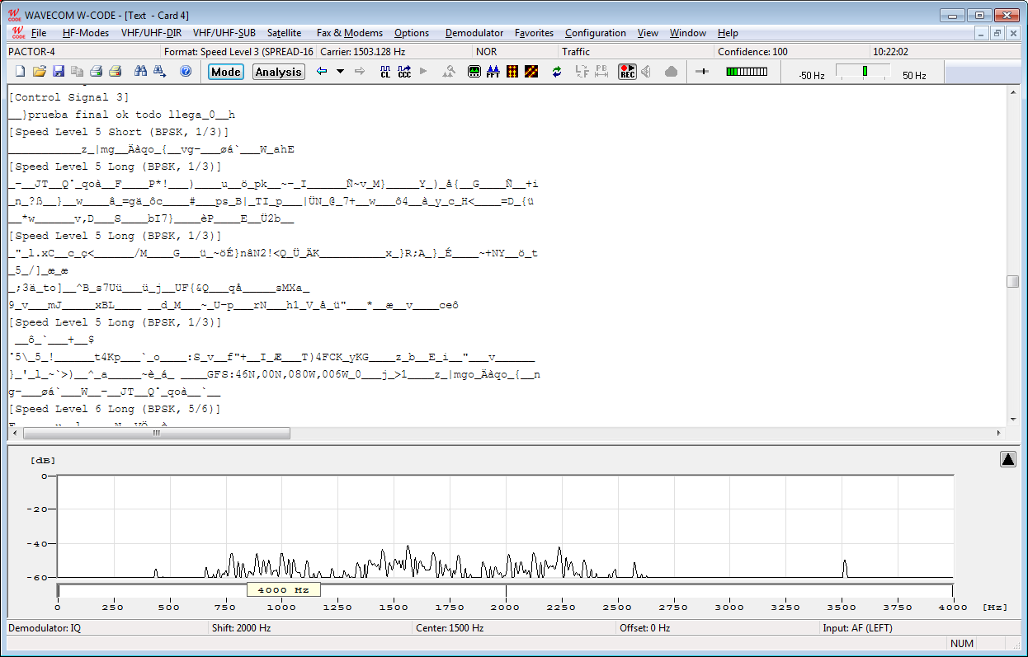Viewport: 1028px width, 657px height.
Task: Click the blue back arrow icon
Action: (322, 72)
